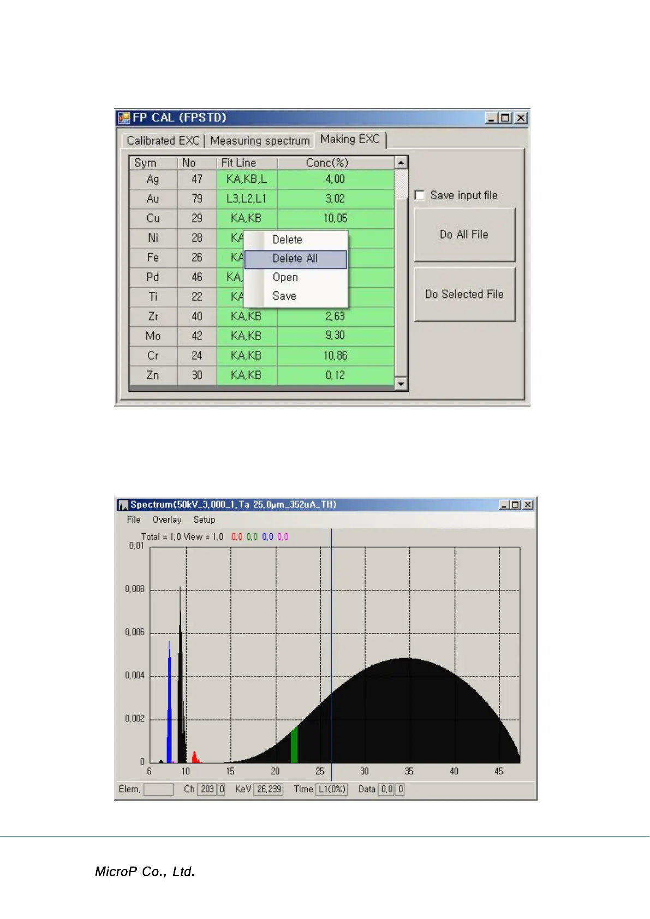Click the Au concentration value 3,02

coord(336,199)
